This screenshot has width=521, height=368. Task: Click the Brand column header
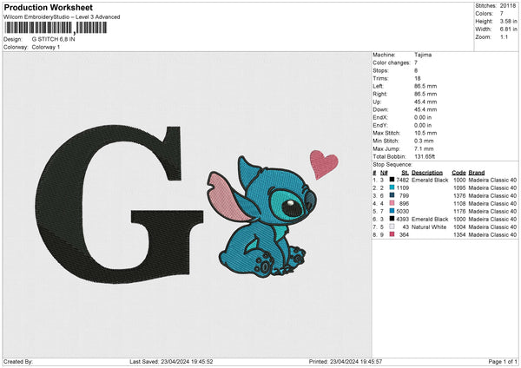(480, 172)
